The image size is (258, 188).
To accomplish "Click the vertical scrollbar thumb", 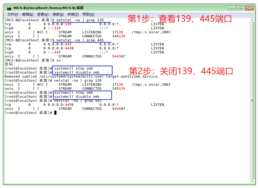I will pyautogui.click(x=252, y=100).
